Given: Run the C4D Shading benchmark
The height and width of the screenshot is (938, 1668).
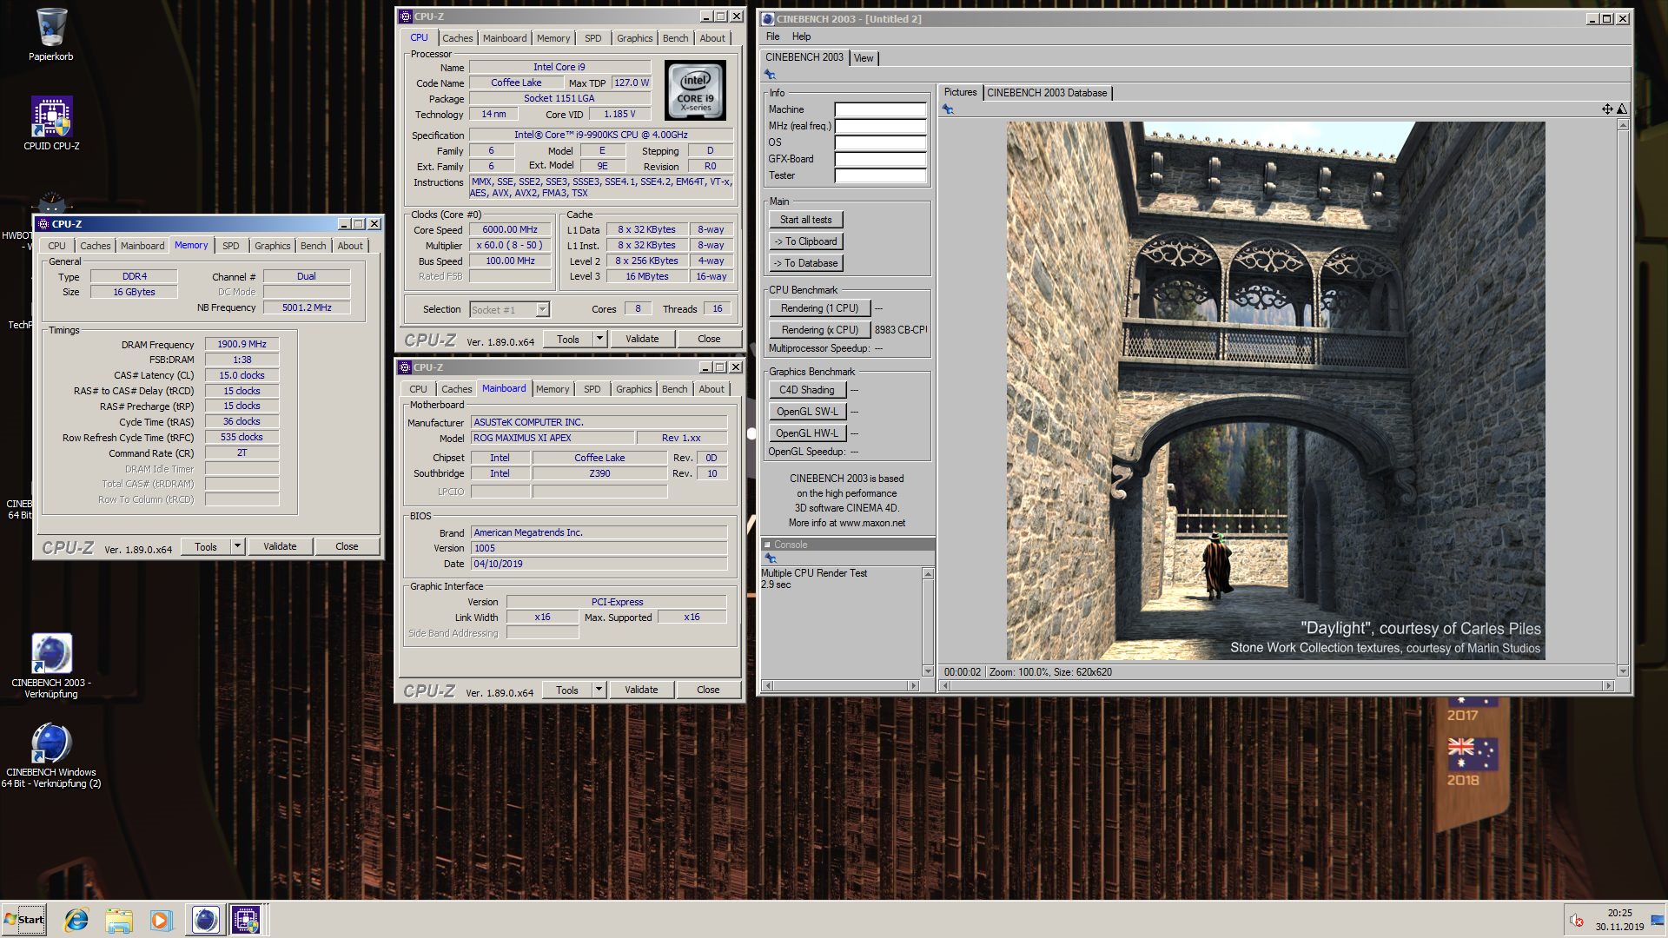Looking at the screenshot, I should tap(807, 390).
